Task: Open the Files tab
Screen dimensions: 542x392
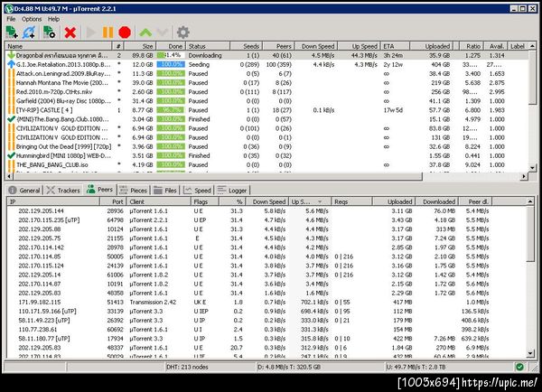Action: coord(165,190)
